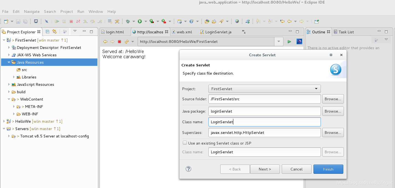395x188 pixels.
Task: Switch to the login.html tab
Action: (115, 32)
